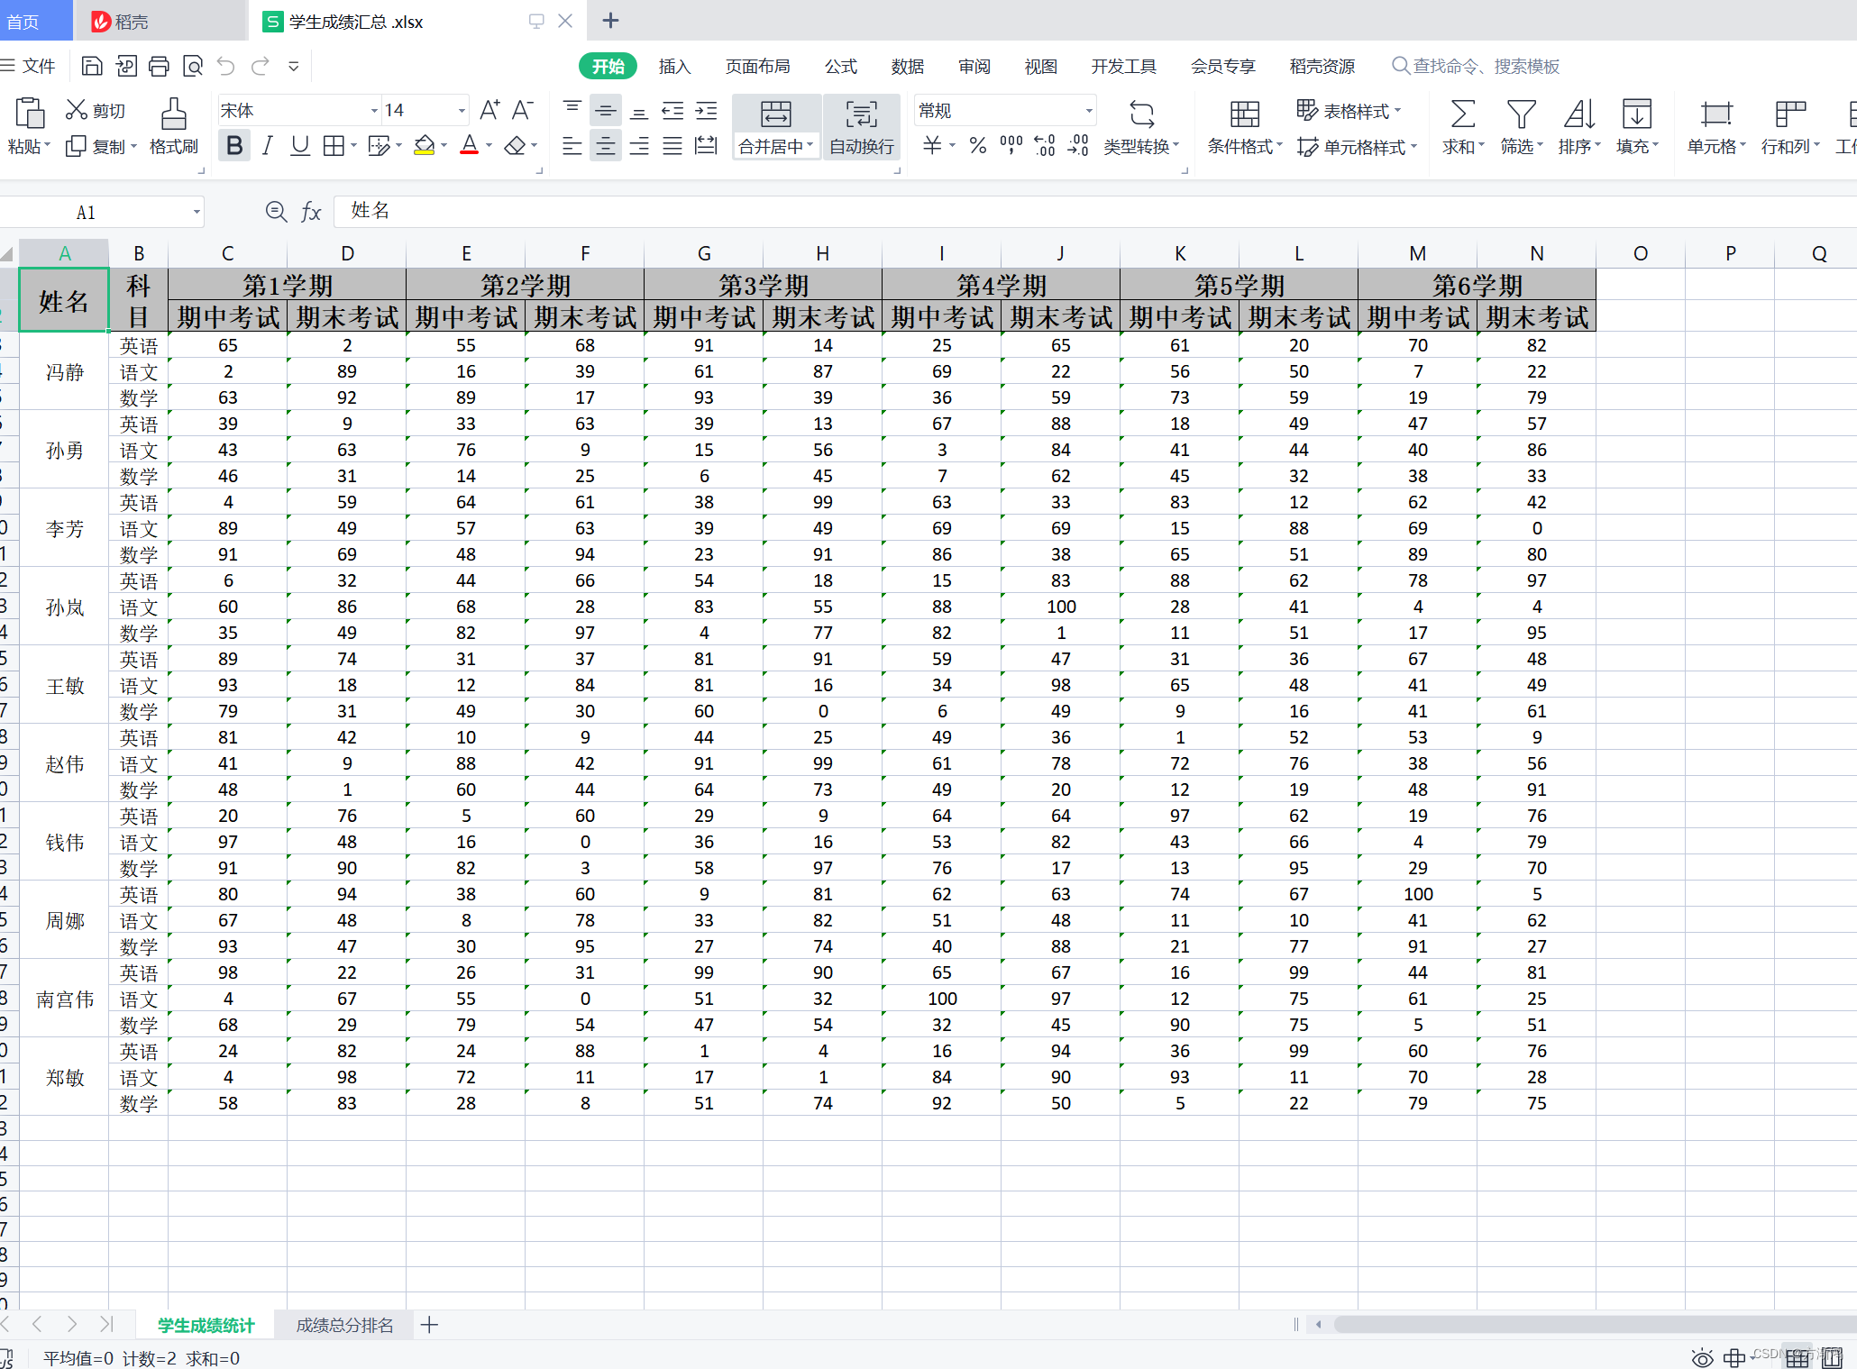
Task: Open Print Preview icon
Action: 192,66
